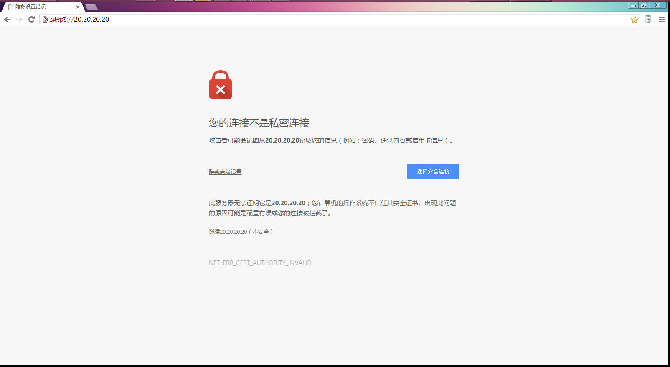
Task: Click the 返回安全连接 button
Action: 433,171
